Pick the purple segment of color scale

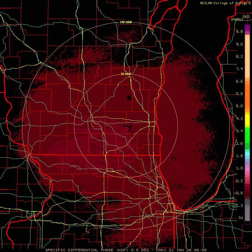pyautogui.click(x=247, y=28)
